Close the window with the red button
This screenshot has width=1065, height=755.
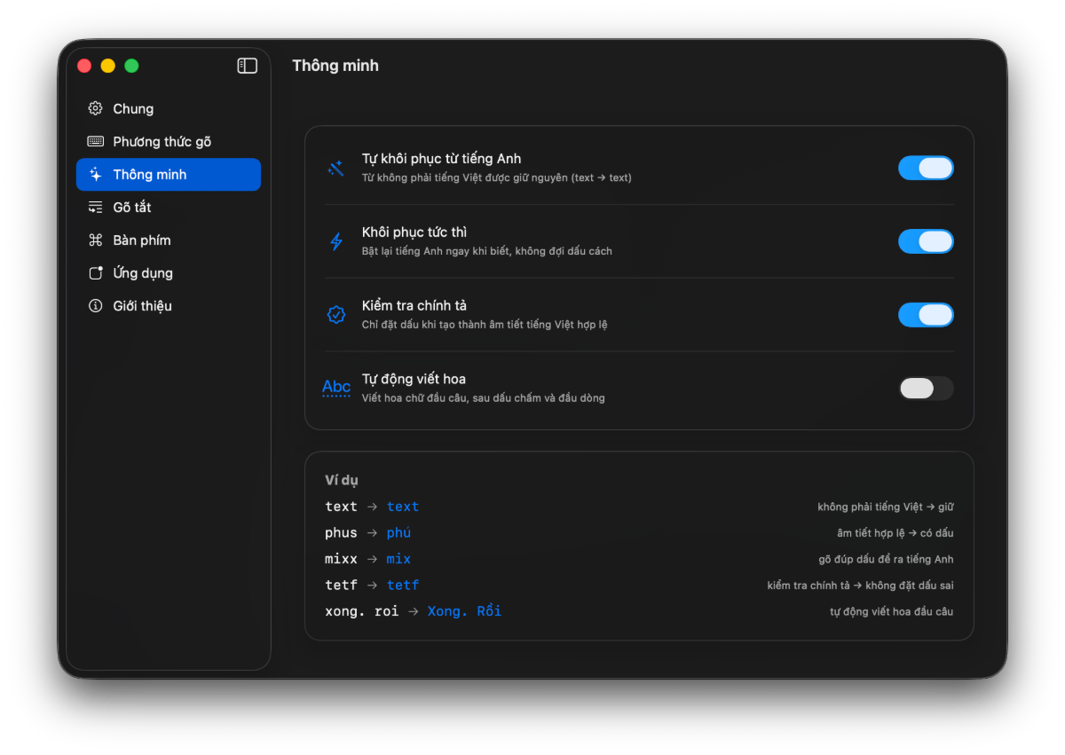point(84,66)
